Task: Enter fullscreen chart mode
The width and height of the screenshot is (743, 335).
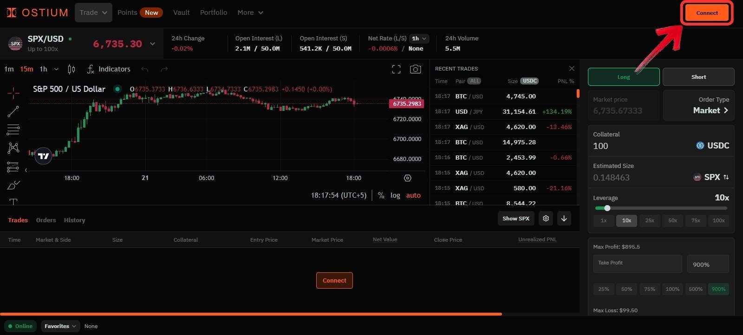Action: click(396, 69)
